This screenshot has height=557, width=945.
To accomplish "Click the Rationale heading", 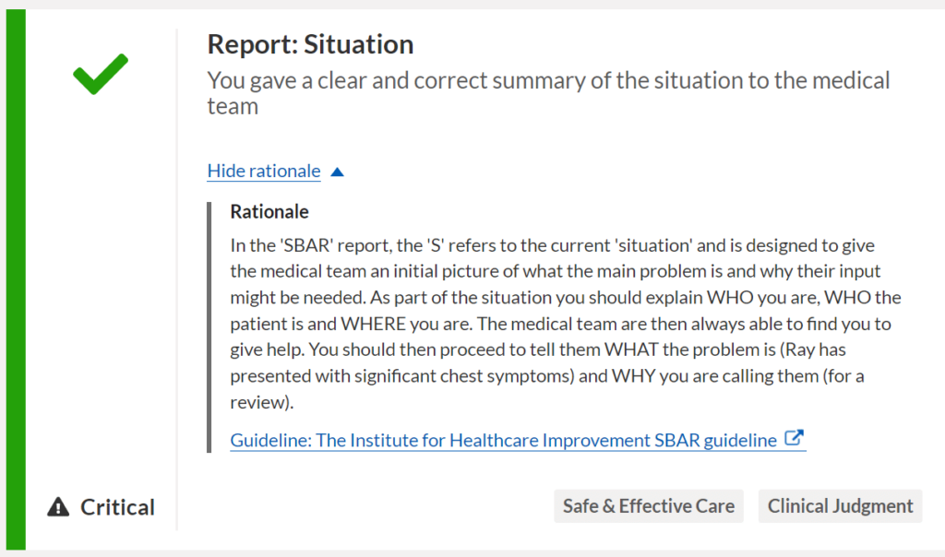I will pyautogui.click(x=269, y=212).
